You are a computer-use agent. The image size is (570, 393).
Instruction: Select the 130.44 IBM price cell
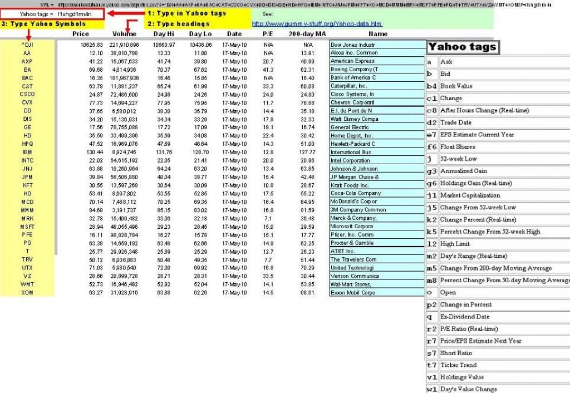[95, 152]
